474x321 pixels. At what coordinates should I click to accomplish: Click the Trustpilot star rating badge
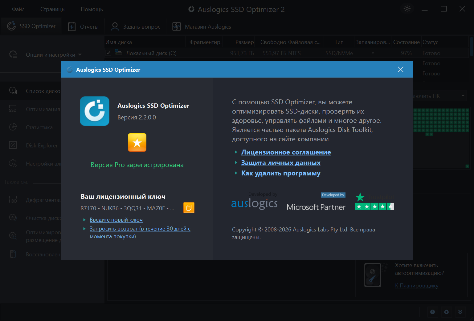click(x=374, y=202)
